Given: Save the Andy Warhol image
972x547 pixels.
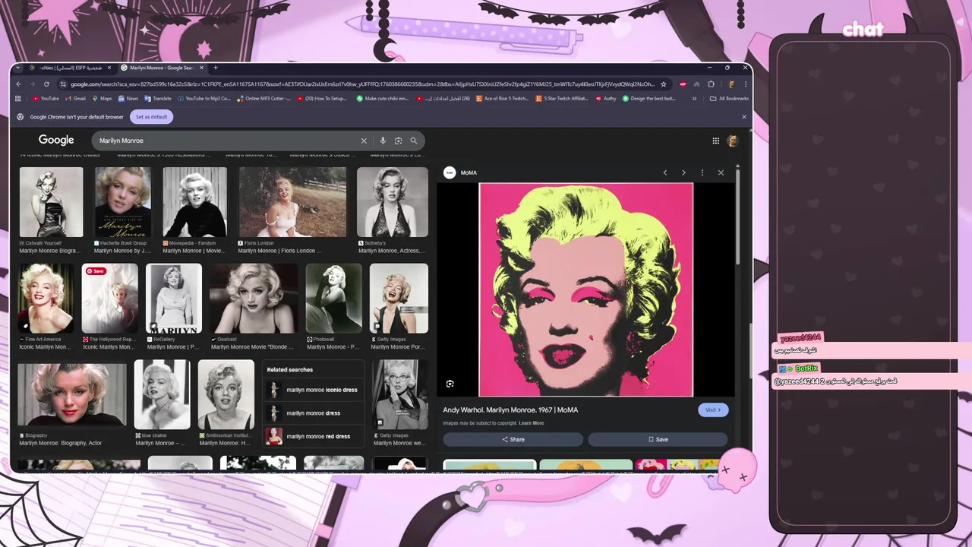Looking at the screenshot, I should coord(658,440).
